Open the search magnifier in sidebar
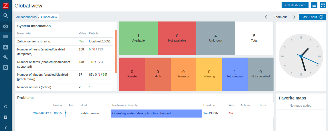This screenshot has width=328, height=131. (x=6, y=16)
